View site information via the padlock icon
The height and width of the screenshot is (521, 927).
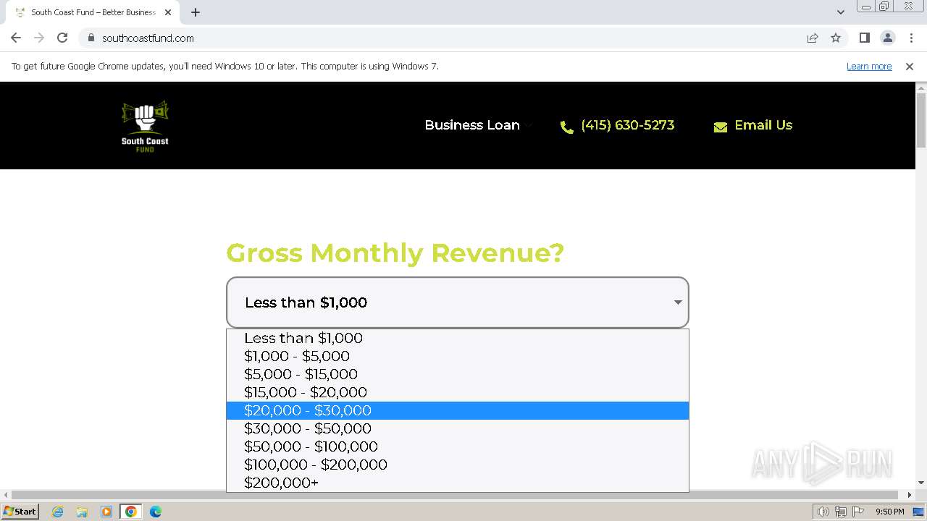click(91, 38)
